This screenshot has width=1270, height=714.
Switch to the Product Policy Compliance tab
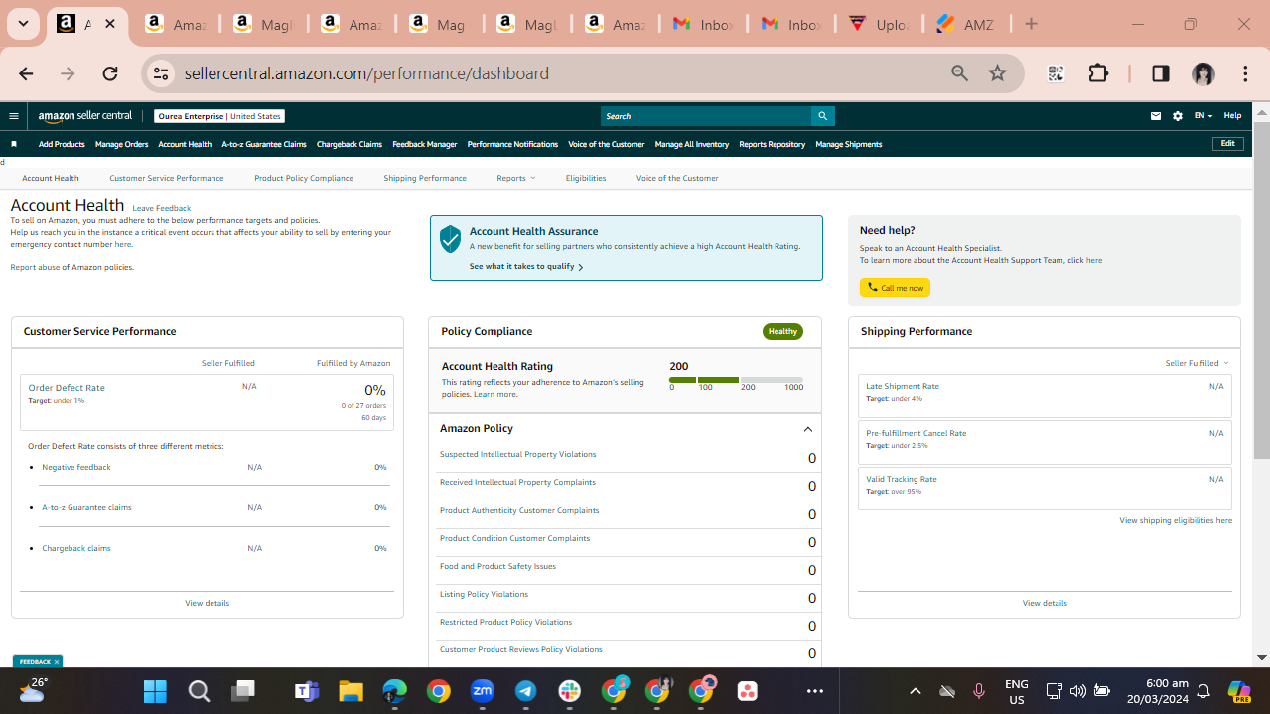click(x=304, y=178)
